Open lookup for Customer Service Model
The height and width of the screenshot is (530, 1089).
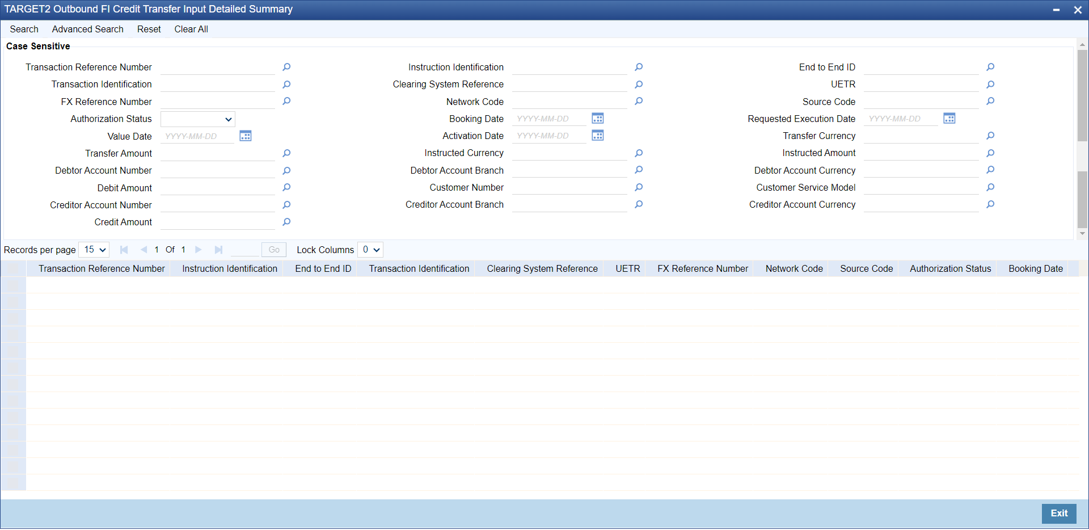(x=990, y=187)
